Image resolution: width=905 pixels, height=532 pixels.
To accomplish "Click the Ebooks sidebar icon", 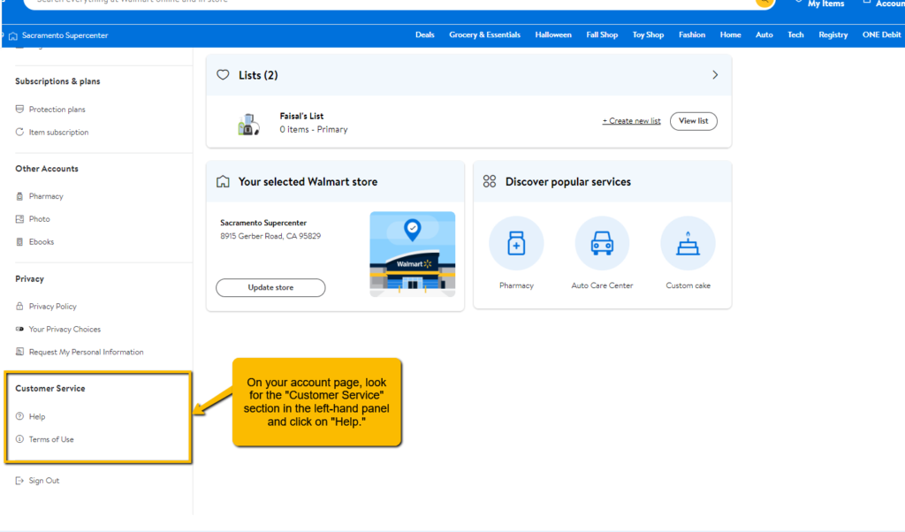I will (19, 242).
